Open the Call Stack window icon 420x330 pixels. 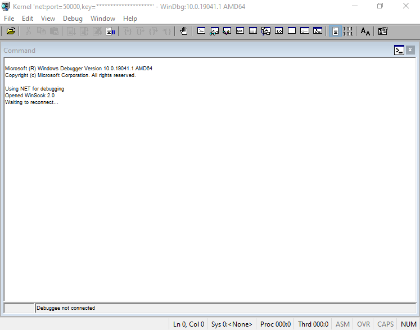(x=266, y=31)
